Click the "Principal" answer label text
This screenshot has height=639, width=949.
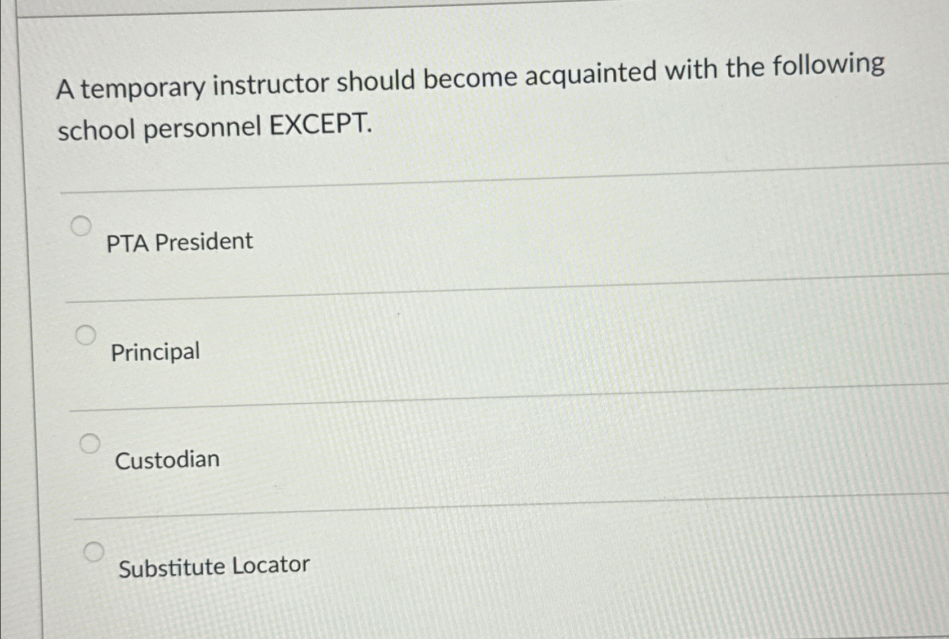155,352
